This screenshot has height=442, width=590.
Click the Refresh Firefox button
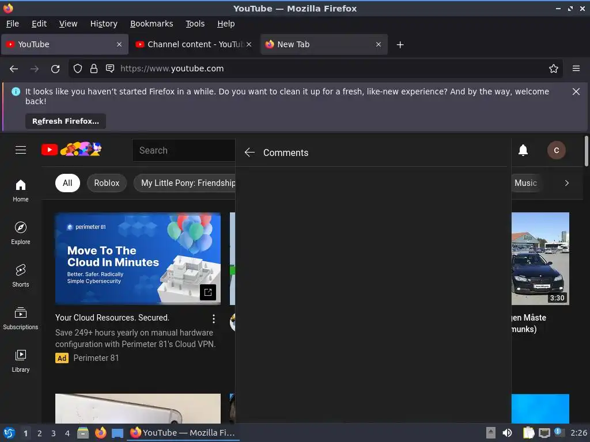(x=66, y=121)
